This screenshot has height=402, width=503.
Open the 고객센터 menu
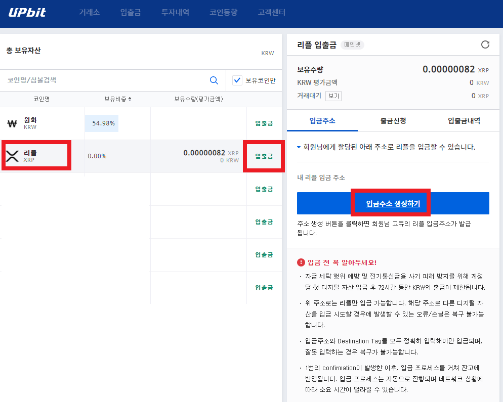[x=271, y=12]
